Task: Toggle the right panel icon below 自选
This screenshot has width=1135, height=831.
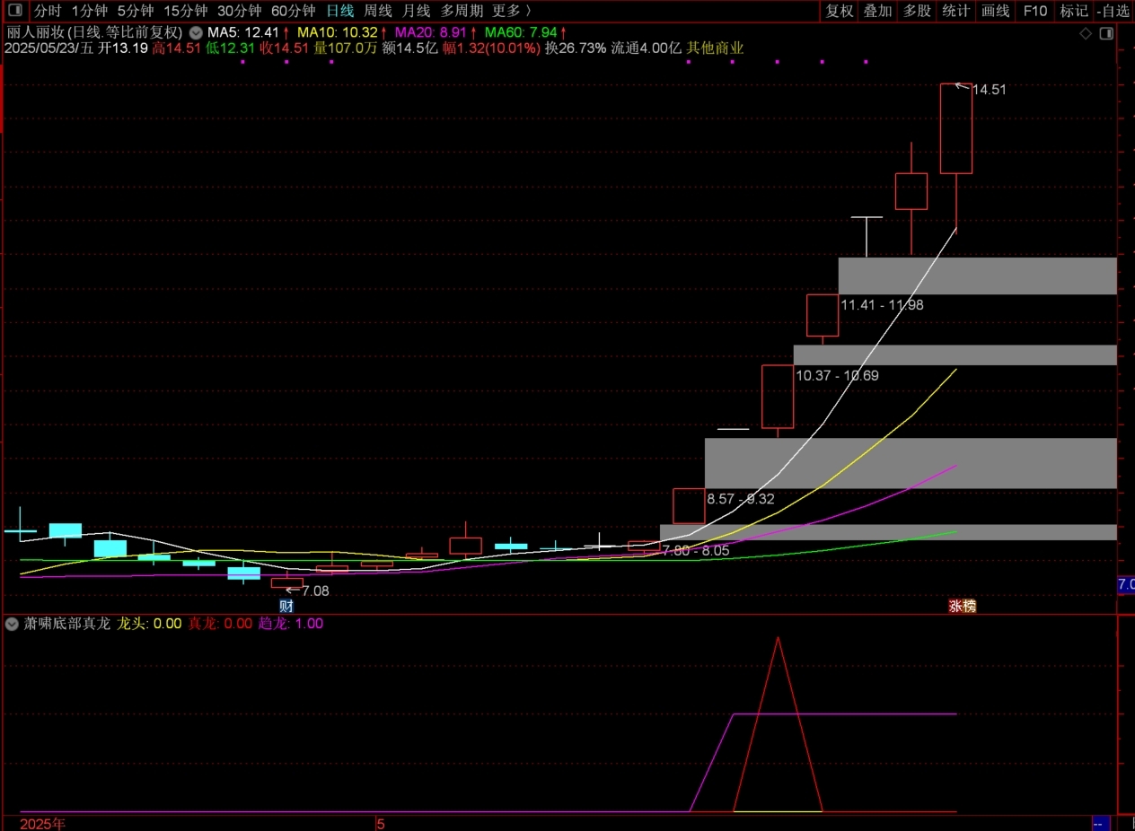Action: (x=1106, y=33)
